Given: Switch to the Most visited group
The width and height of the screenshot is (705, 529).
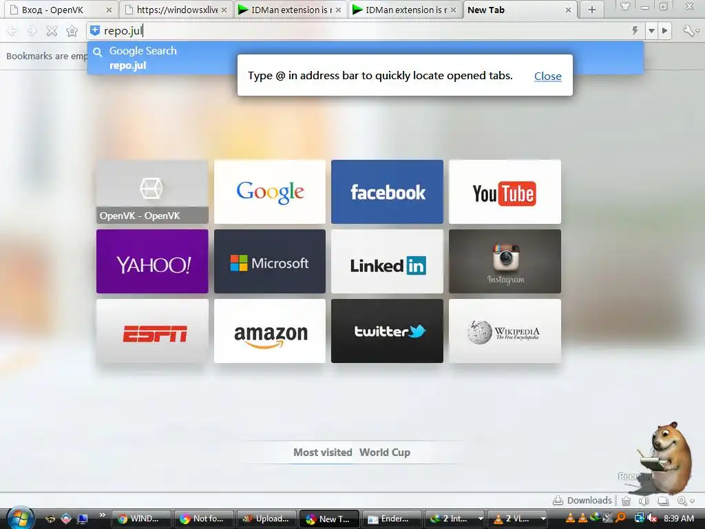Looking at the screenshot, I should [x=322, y=453].
